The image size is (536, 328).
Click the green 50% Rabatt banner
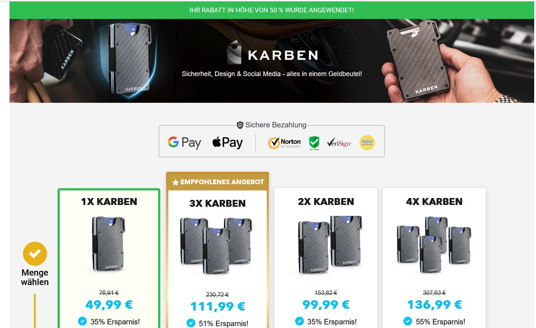[272, 10]
